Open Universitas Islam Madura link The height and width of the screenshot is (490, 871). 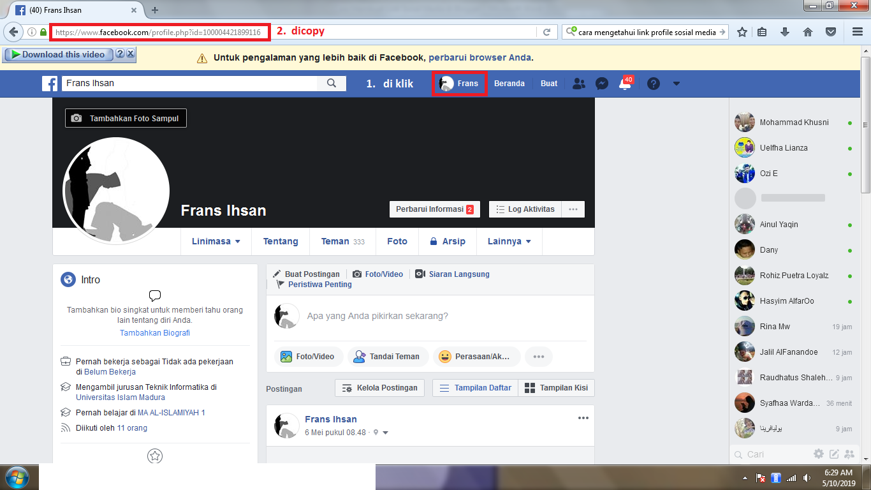(121, 397)
